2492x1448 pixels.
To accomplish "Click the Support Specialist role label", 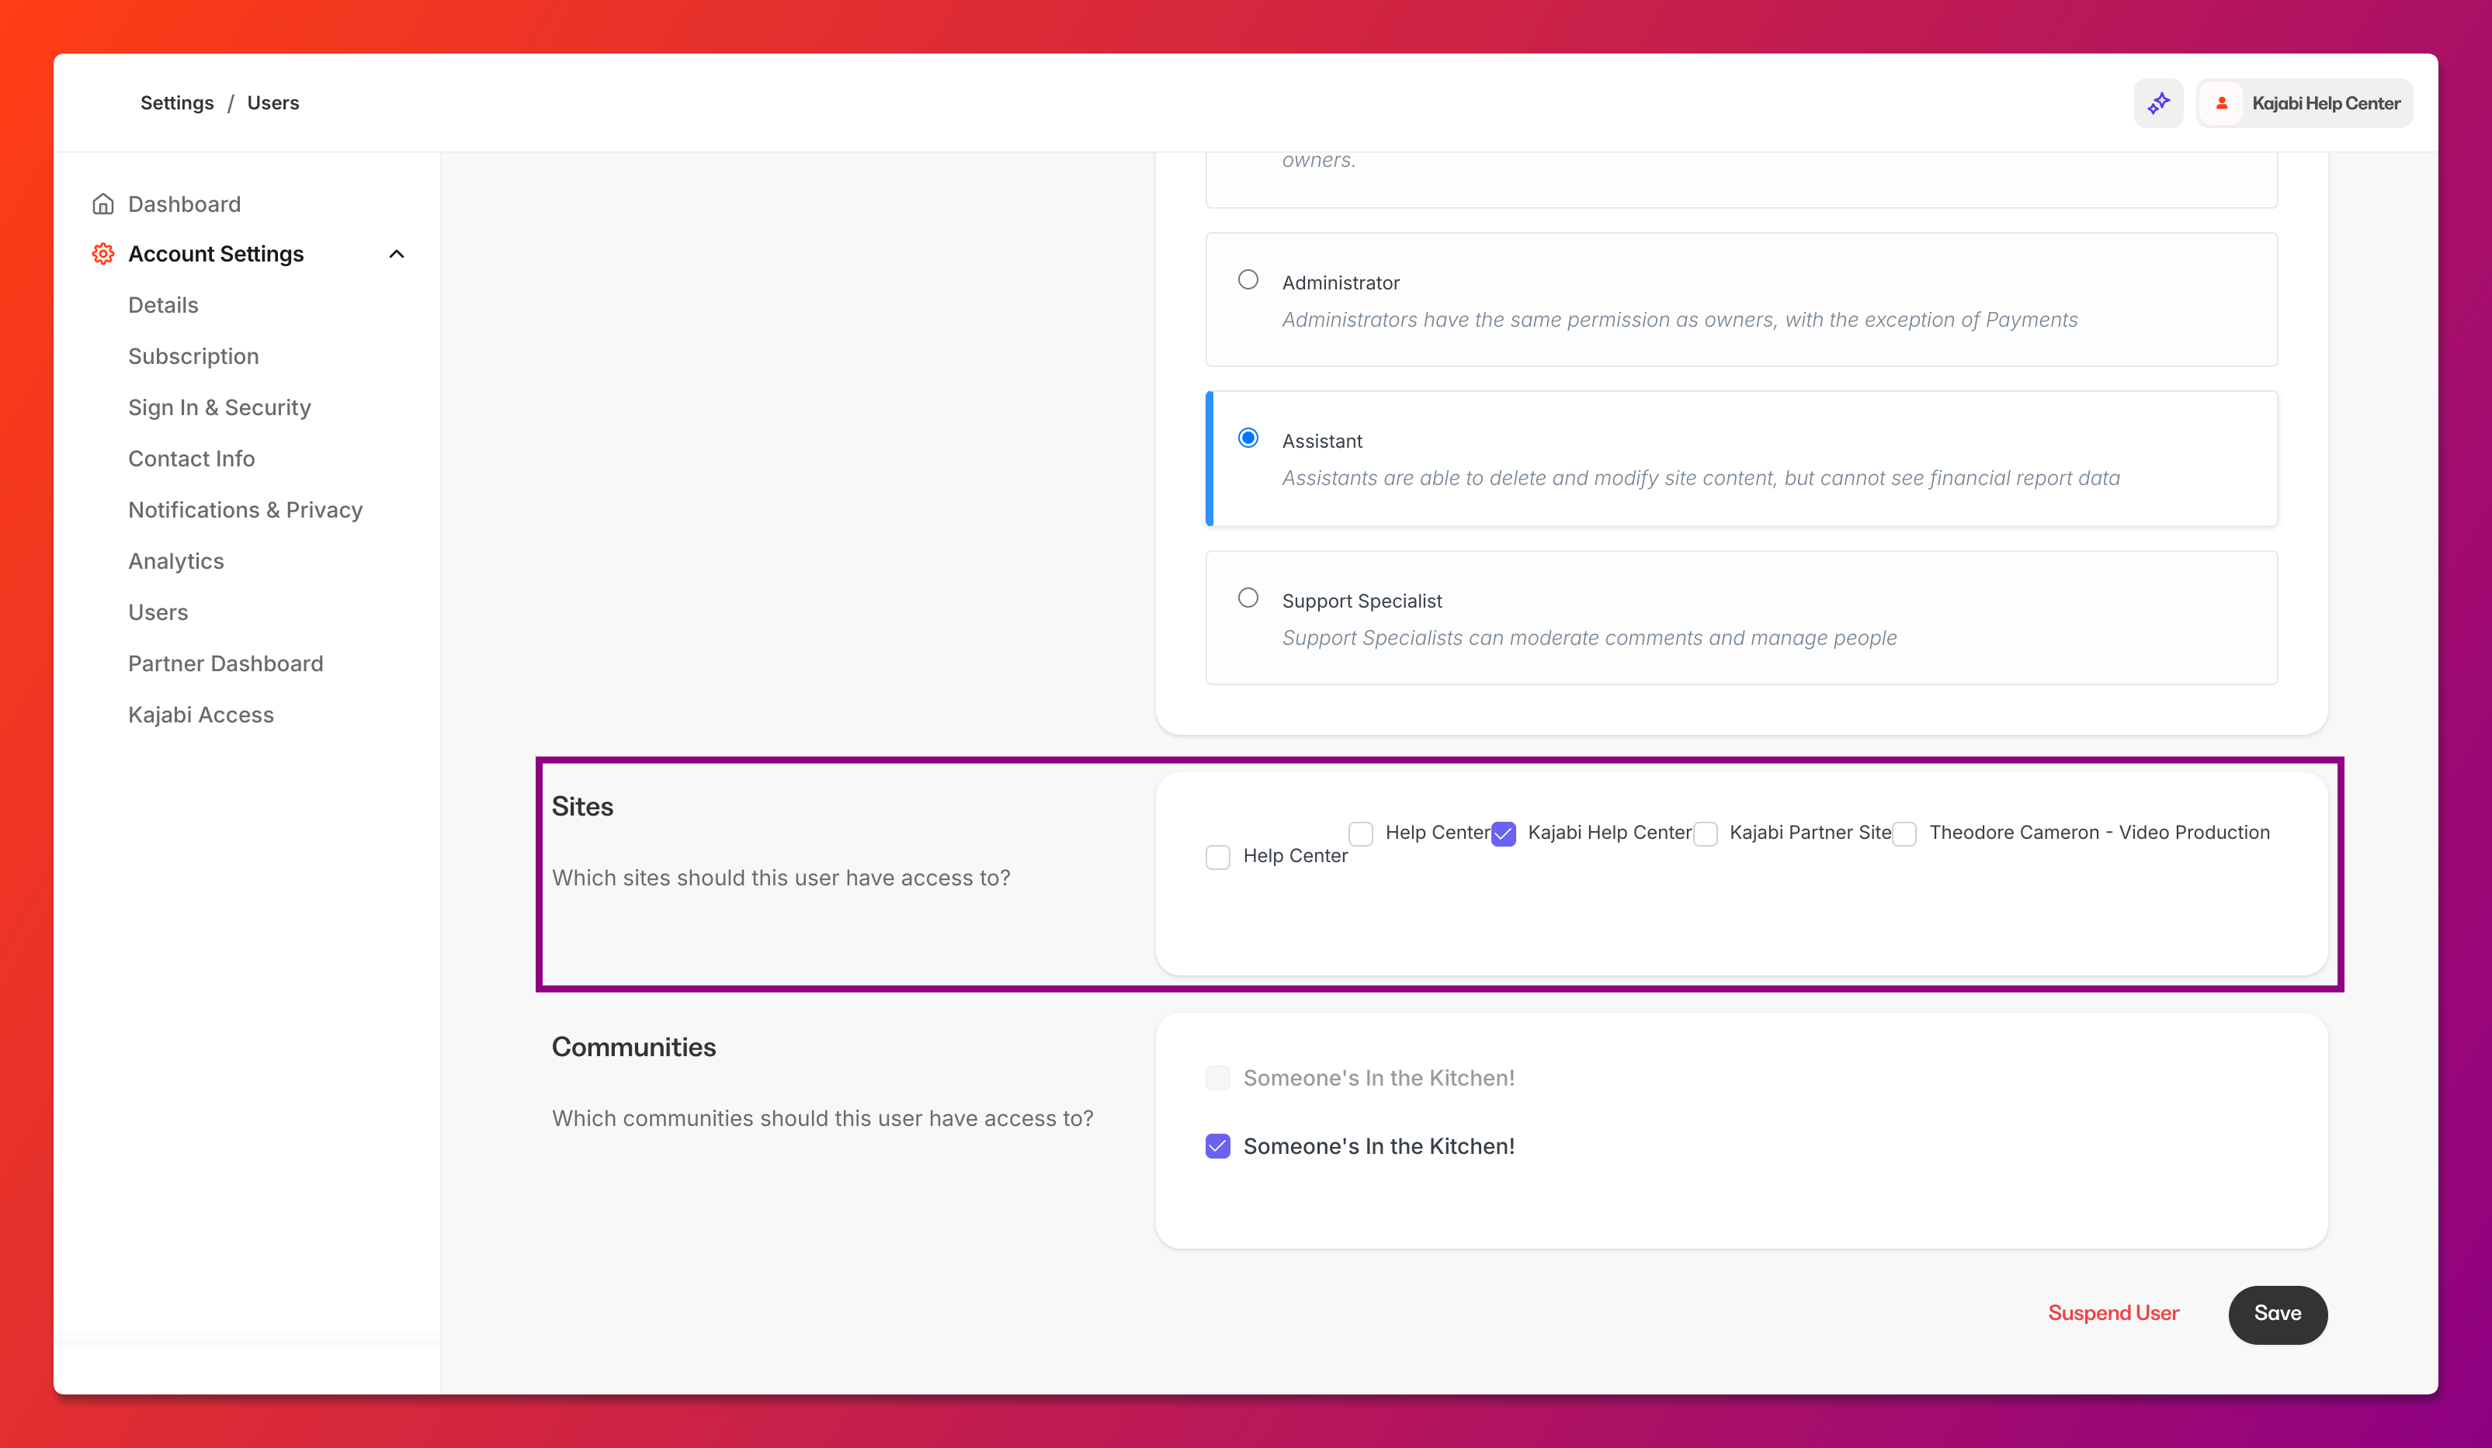I will coord(1362,601).
